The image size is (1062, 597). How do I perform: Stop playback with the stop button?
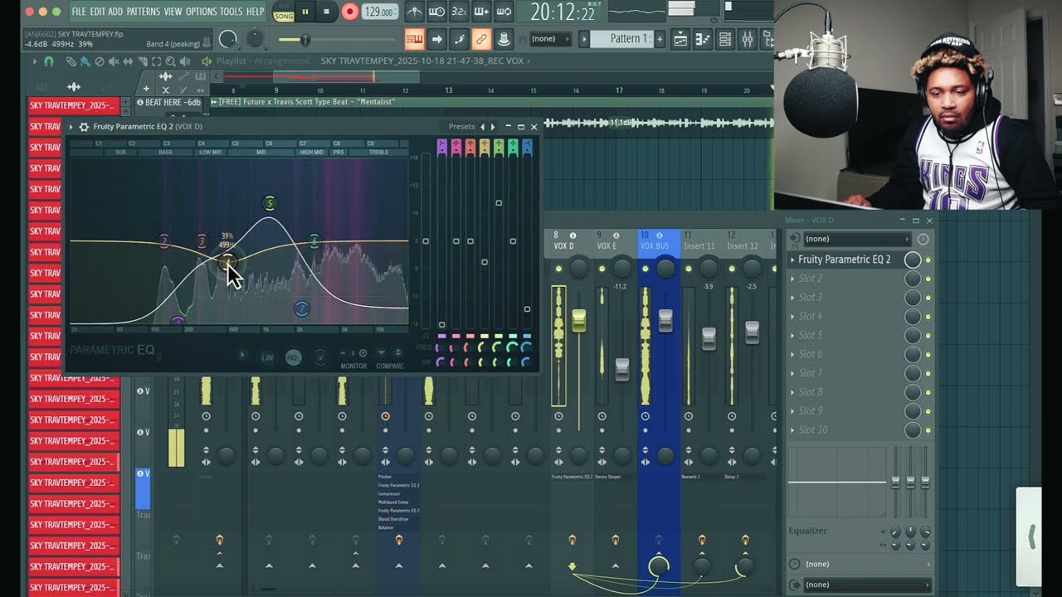[x=326, y=12]
